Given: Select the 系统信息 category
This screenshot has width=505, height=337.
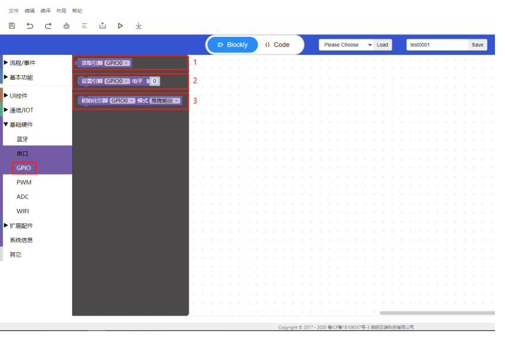Looking at the screenshot, I should 21,240.
